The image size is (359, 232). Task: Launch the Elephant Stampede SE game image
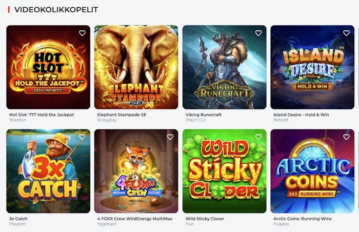(136, 67)
